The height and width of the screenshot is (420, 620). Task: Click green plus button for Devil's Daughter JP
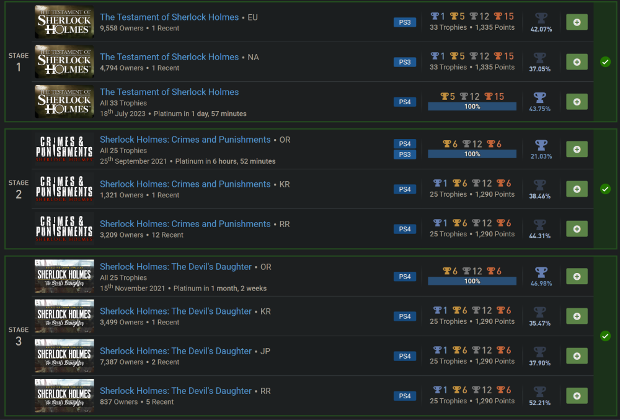(x=577, y=356)
